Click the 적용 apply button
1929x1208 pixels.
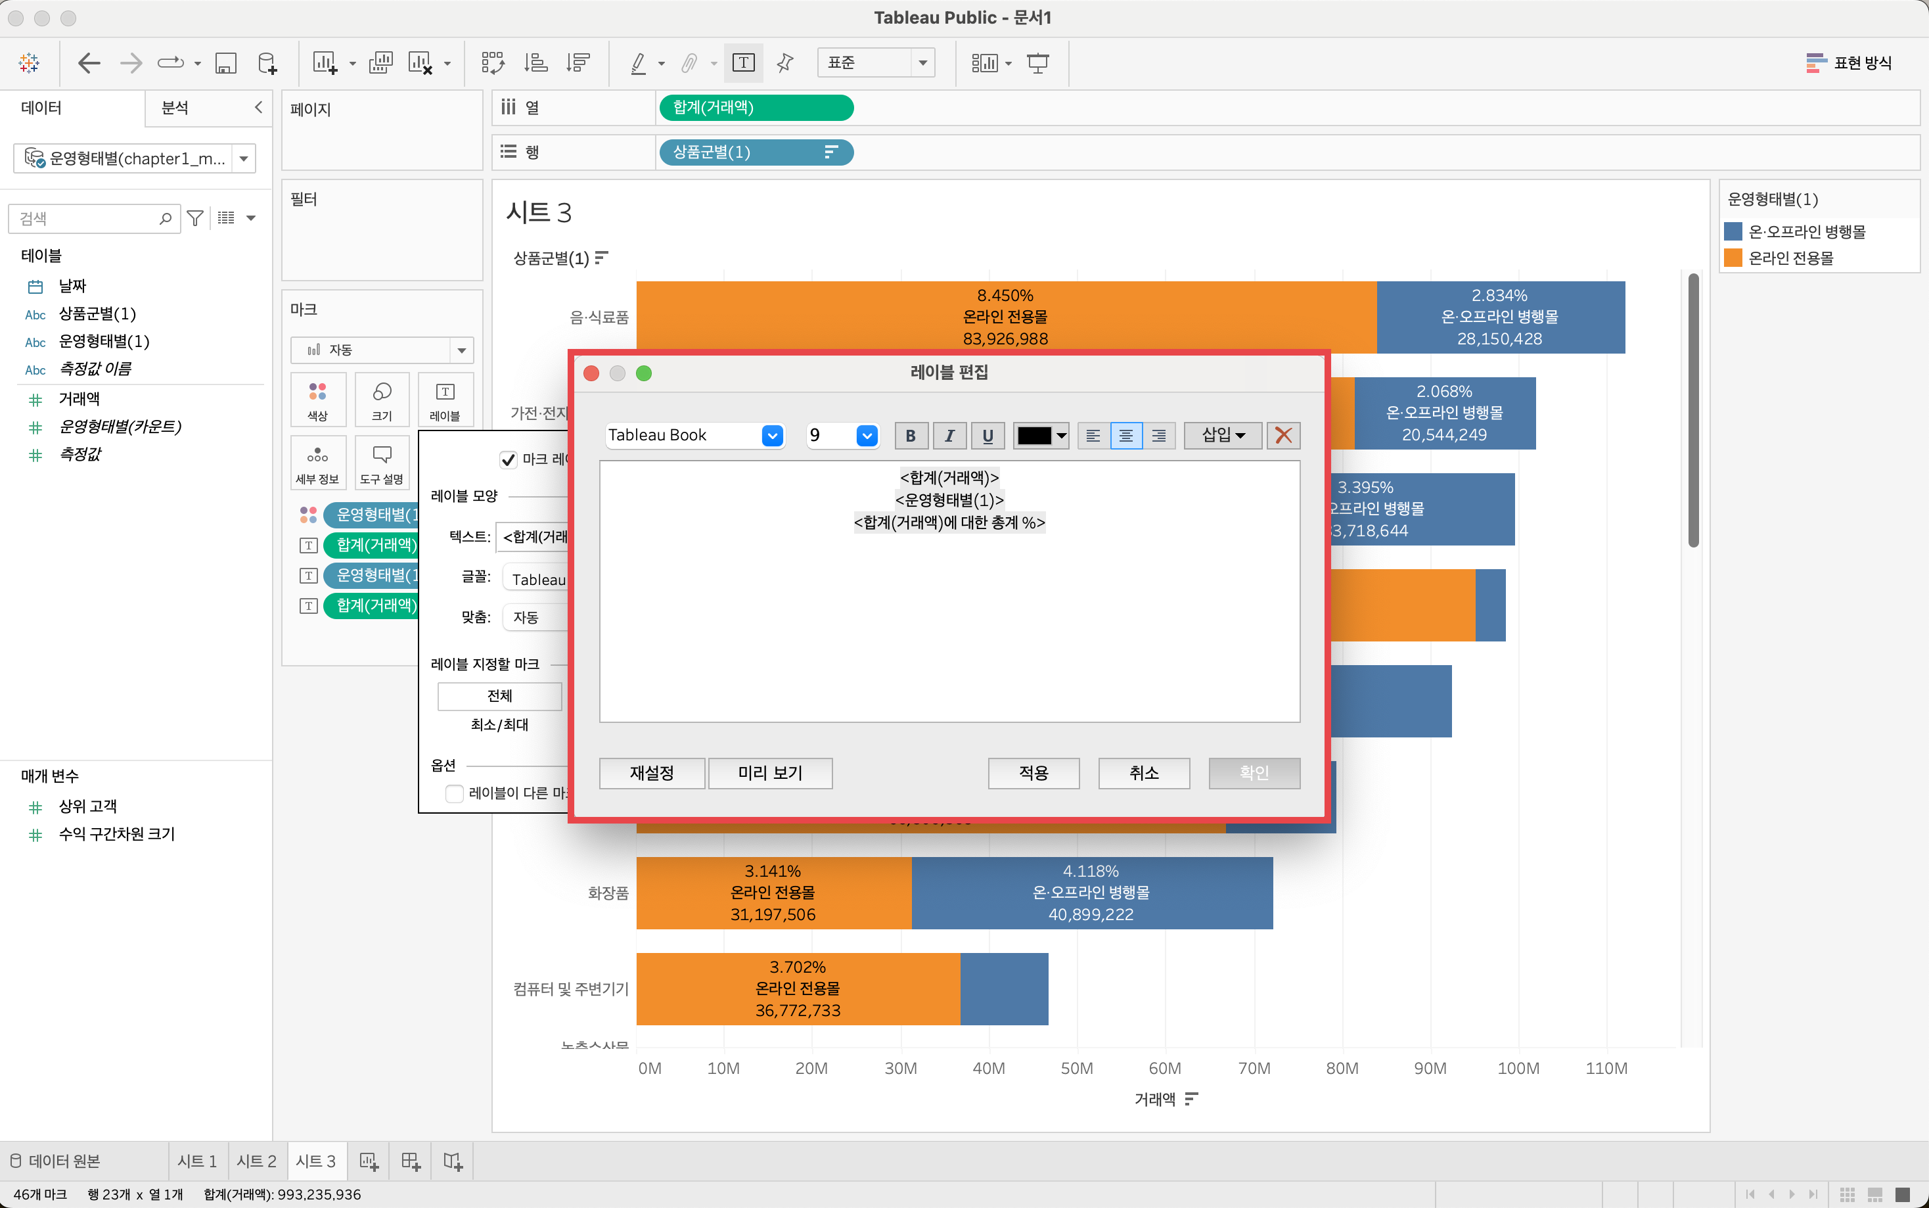1033,772
